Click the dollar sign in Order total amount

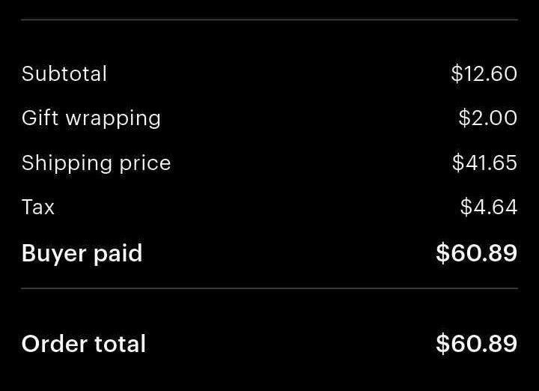442,343
